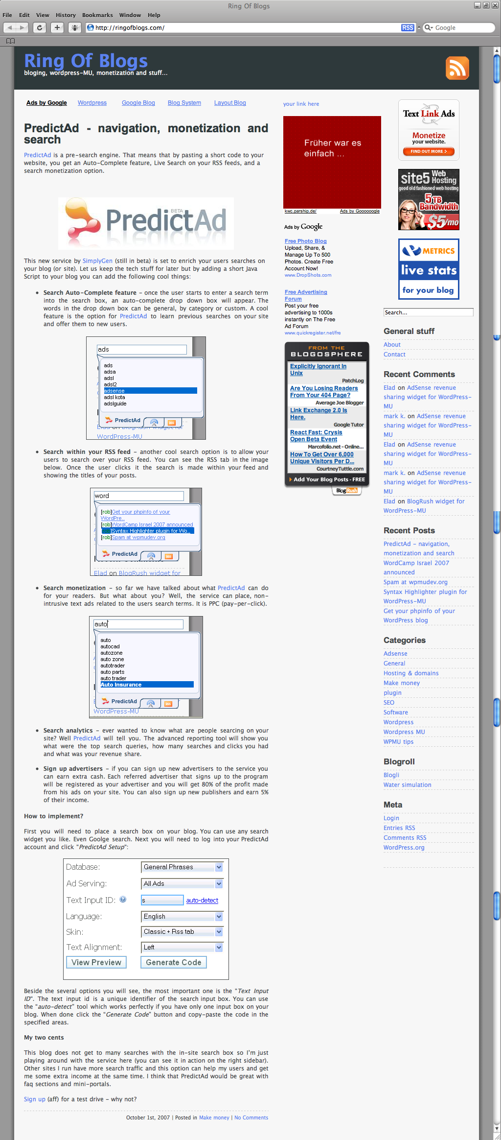501x1140 pixels.
Task: Open the Hosting & domains category
Action: click(411, 673)
